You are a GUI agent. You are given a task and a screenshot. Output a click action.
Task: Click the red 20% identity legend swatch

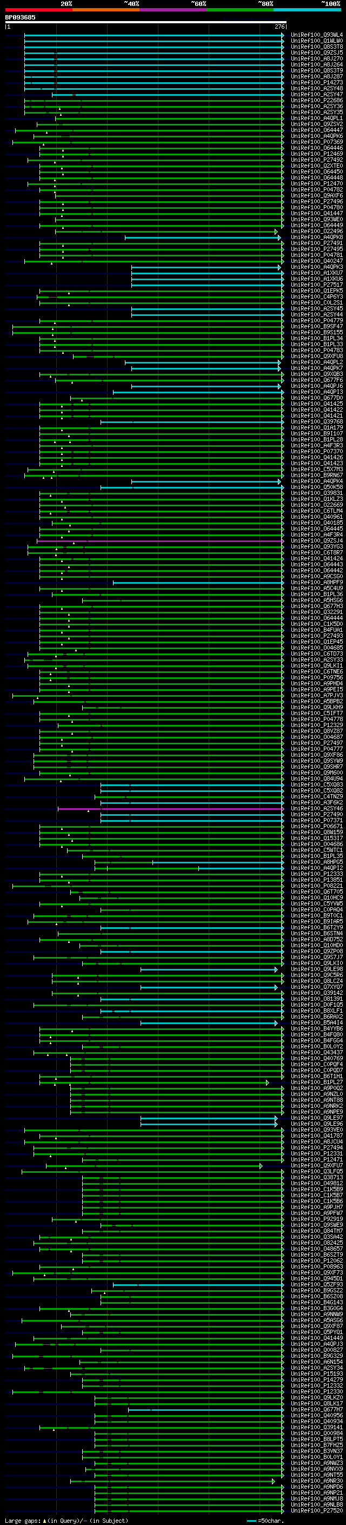click(38, 10)
